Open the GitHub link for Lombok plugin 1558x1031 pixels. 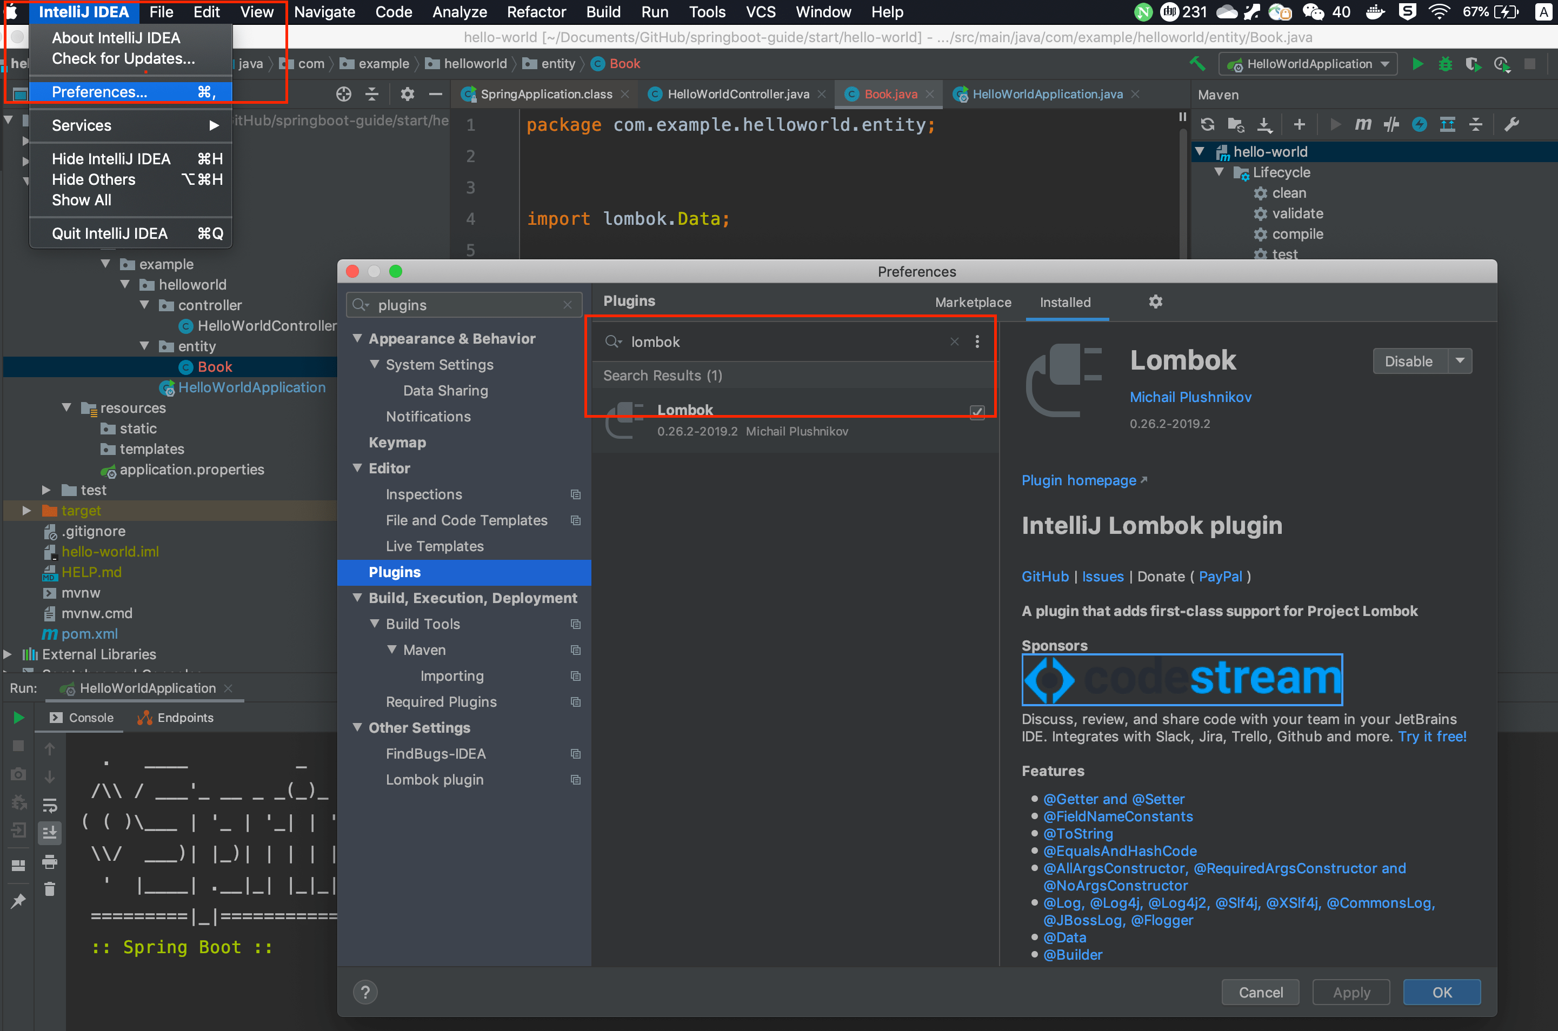(x=1045, y=576)
